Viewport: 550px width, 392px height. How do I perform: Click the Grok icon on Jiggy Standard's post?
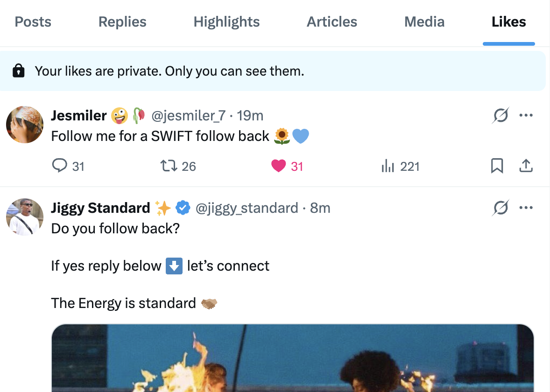click(500, 208)
